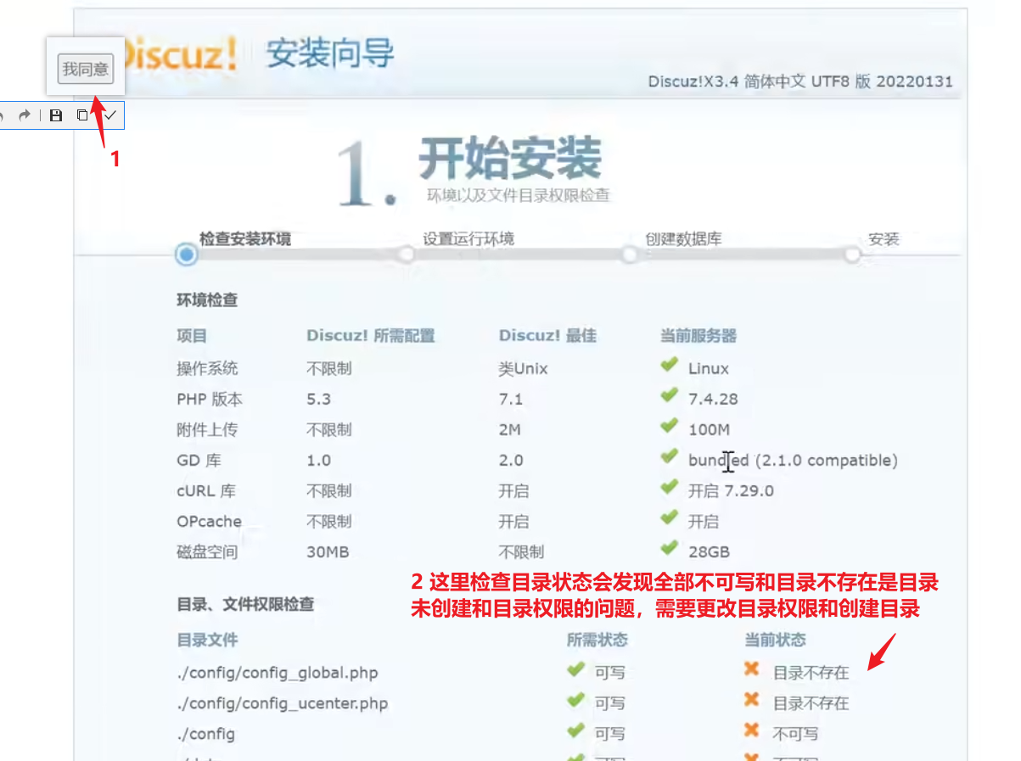1021x761 pixels.
Task: Click the orange X beside 不可写 for ./config
Action: tap(751, 731)
